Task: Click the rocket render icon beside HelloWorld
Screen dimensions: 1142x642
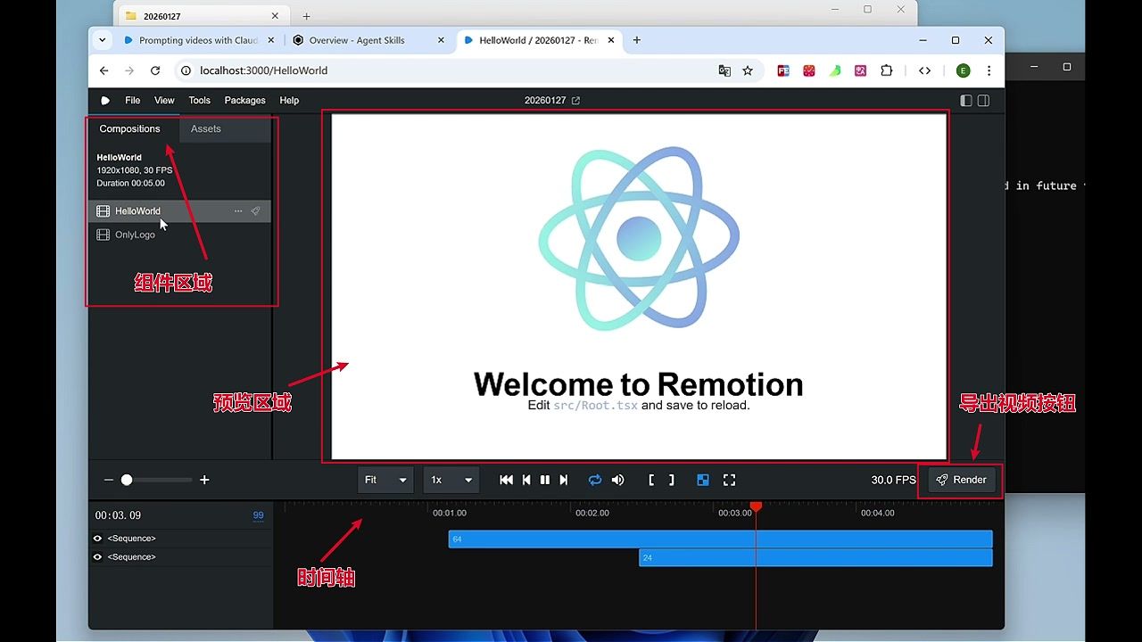Action: (x=255, y=211)
